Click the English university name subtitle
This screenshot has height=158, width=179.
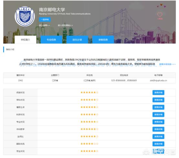[65, 14]
